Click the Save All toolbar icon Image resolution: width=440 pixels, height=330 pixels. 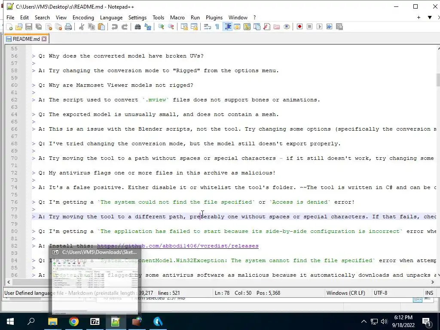(39, 27)
